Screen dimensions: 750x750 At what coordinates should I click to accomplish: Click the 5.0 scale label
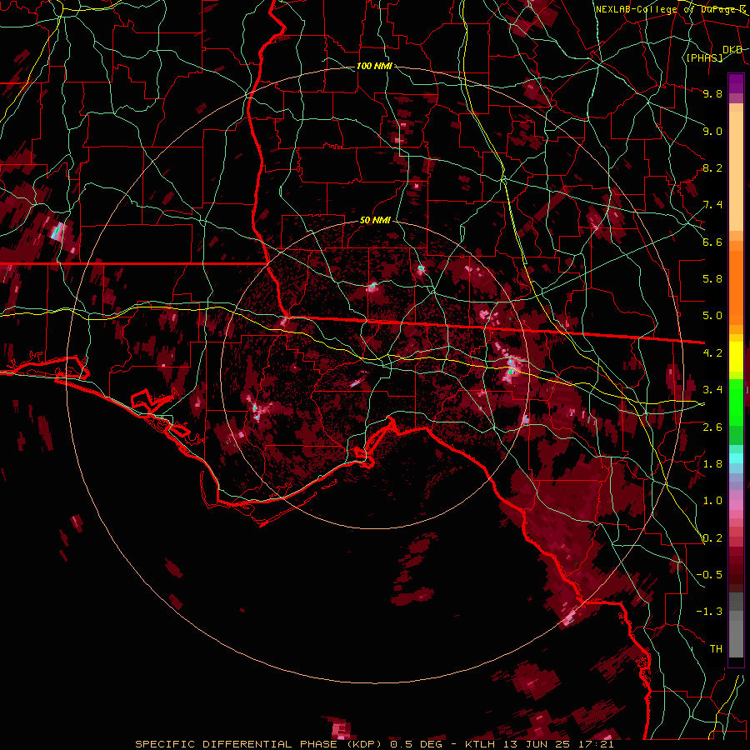pos(712,316)
